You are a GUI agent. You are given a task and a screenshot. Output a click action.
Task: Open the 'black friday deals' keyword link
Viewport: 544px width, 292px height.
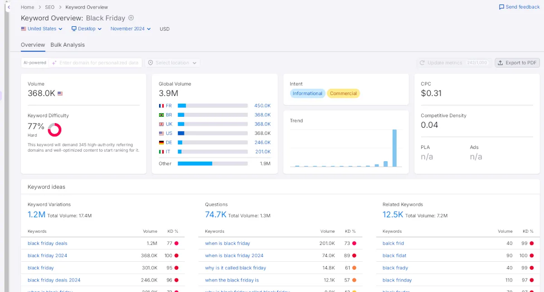pos(47,243)
